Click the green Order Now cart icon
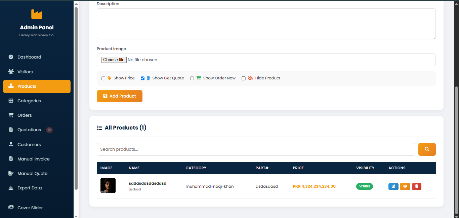 [x=199, y=78]
